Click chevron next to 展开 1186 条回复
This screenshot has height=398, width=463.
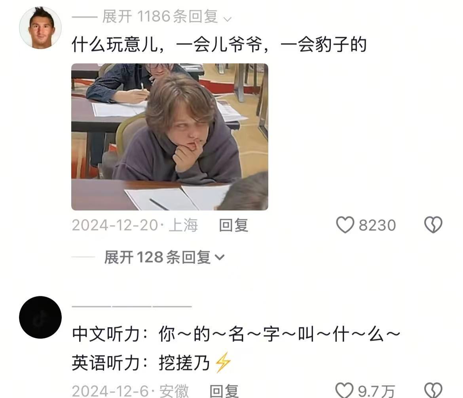click(x=228, y=19)
